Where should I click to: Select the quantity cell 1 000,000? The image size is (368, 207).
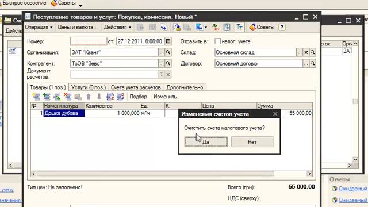(113, 113)
